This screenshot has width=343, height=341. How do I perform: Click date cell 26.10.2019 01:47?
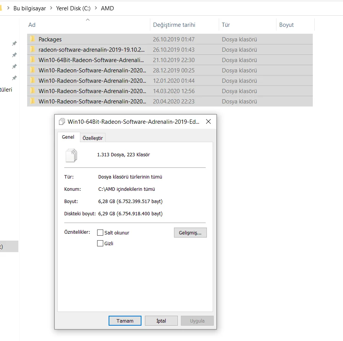click(174, 39)
